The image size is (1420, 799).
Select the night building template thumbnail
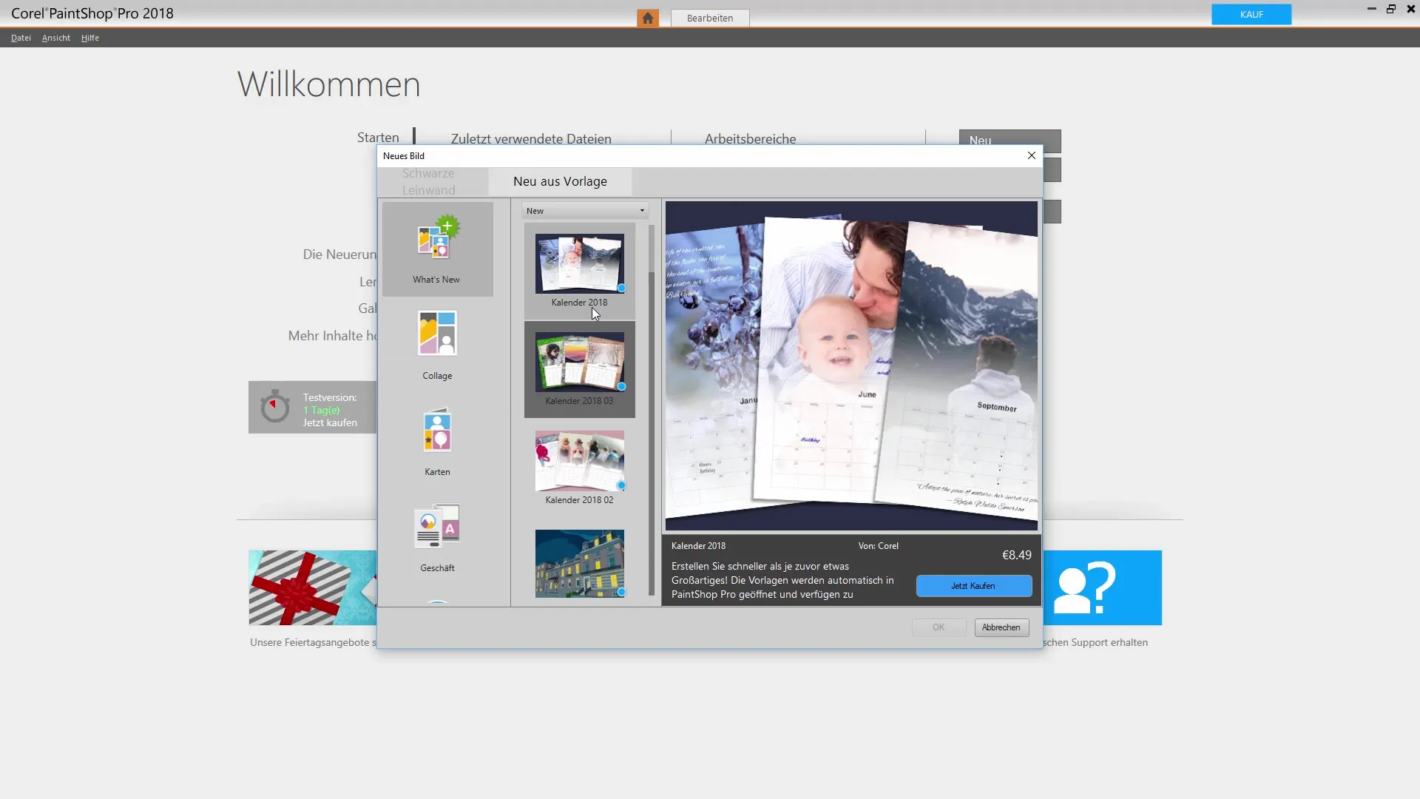click(580, 564)
